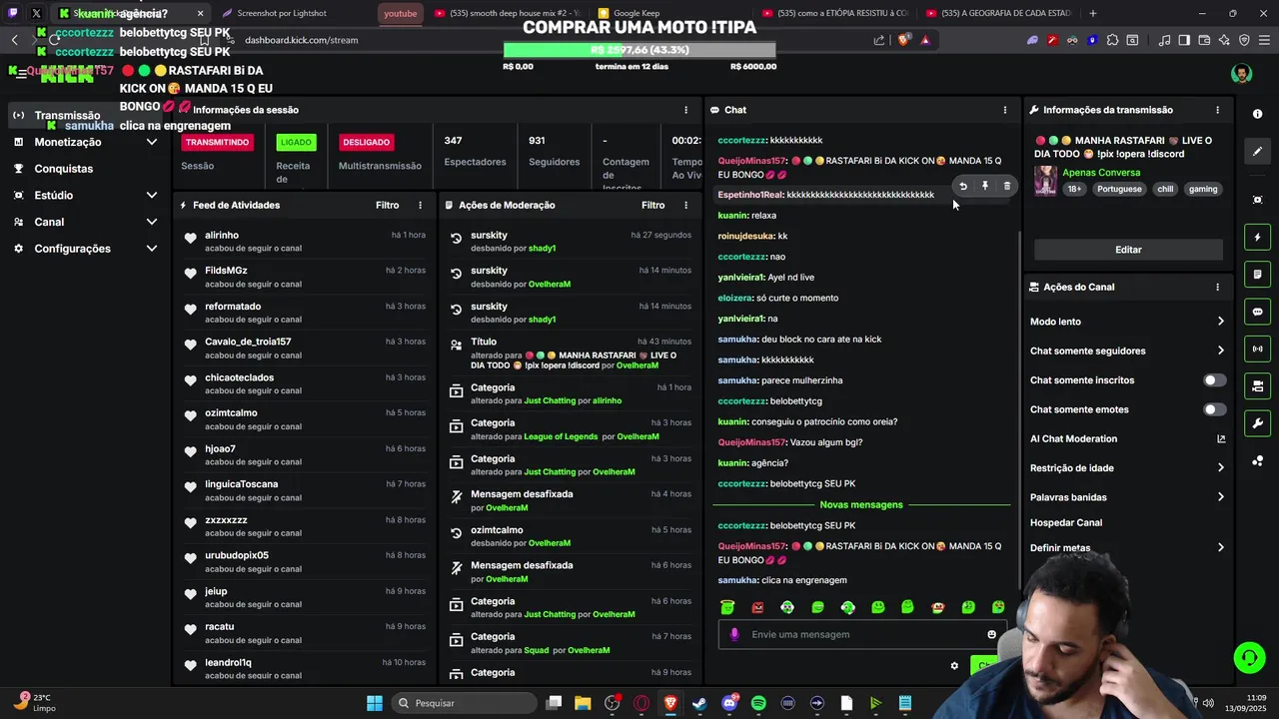Click the green headset support button
The width and height of the screenshot is (1279, 719).
(1249, 657)
